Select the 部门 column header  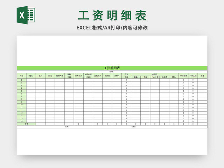50,76
